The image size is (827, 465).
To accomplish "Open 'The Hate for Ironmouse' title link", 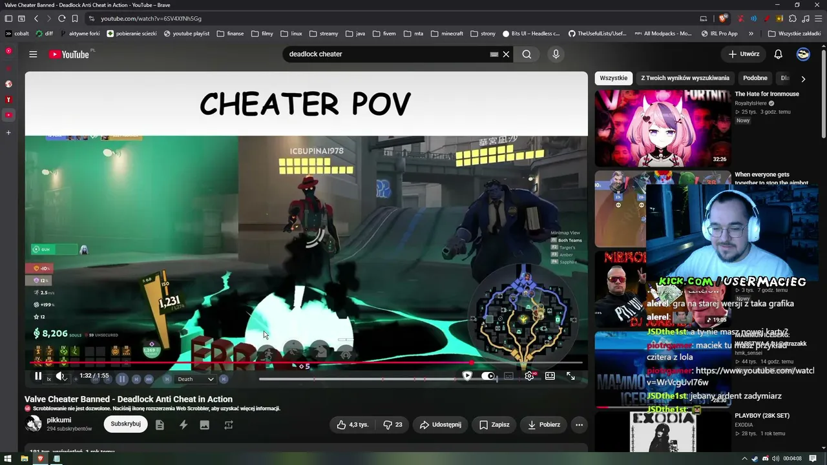I will (767, 94).
